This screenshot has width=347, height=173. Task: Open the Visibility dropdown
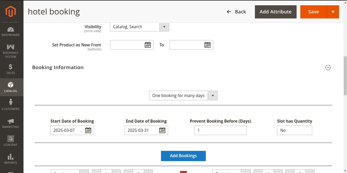pyautogui.click(x=139, y=27)
